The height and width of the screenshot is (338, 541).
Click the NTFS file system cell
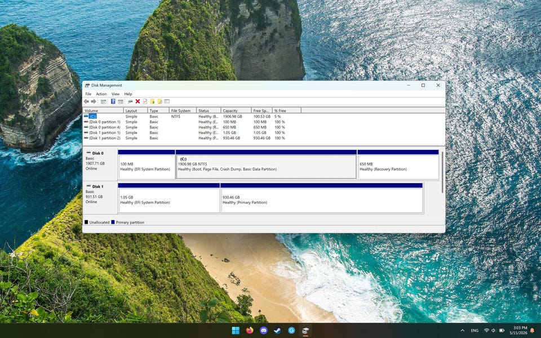pos(176,117)
